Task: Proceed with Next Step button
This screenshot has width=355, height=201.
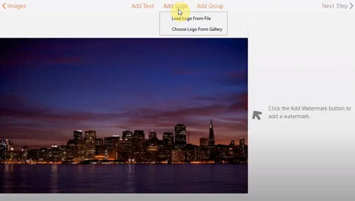Action: click(337, 6)
